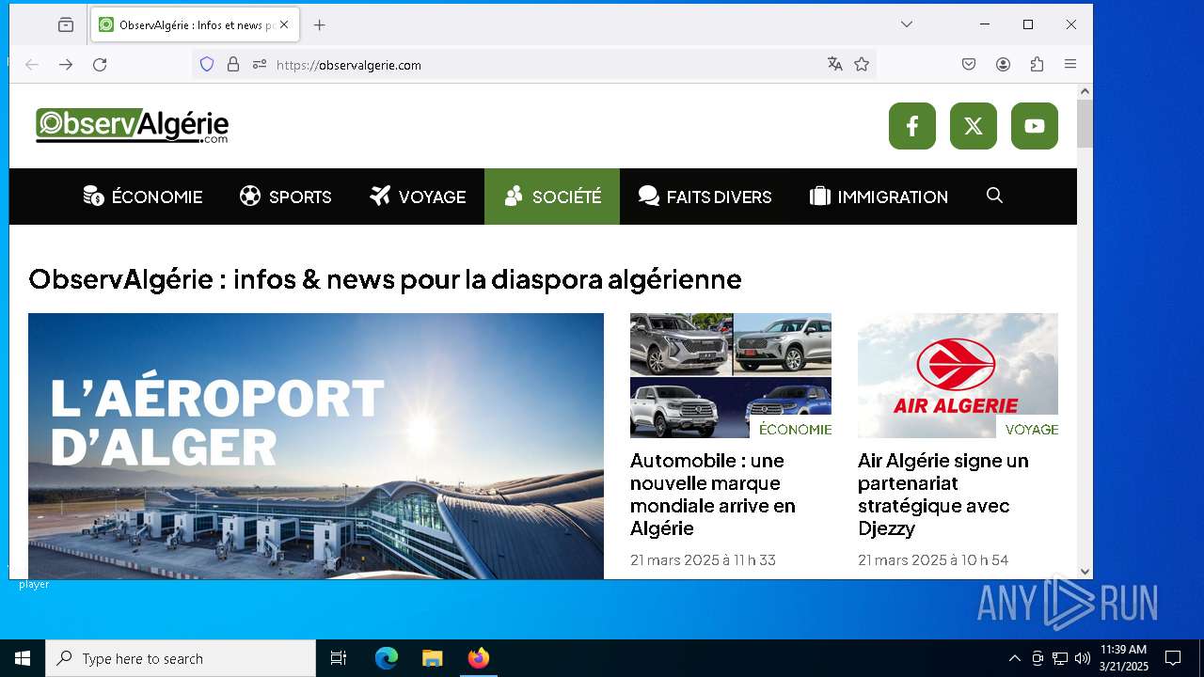Open Firefox View button
The height and width of the screenshot is (677, 1204).
pos(66,25)
